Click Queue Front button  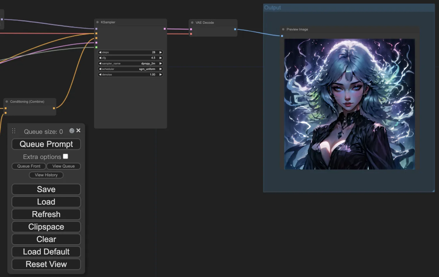29,166
